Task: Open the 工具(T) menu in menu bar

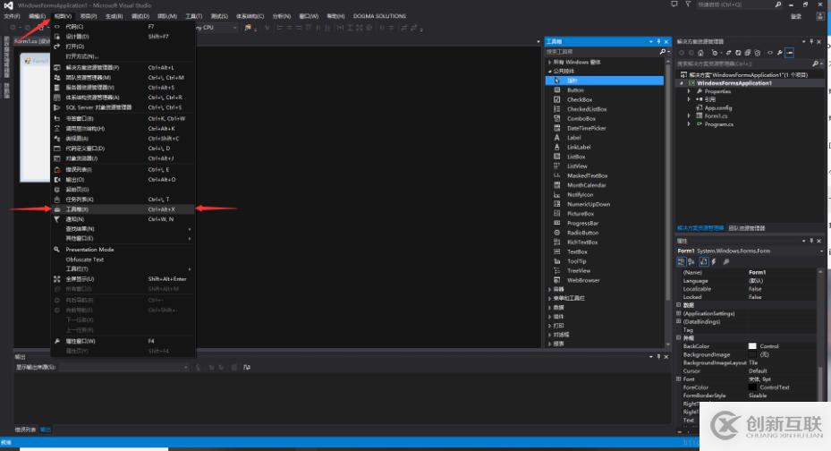Action: point(193,16)
